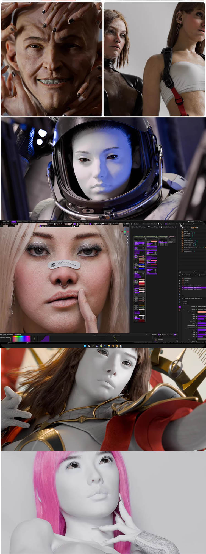Switch to the Compositing workspace tab

coord(67,221)
